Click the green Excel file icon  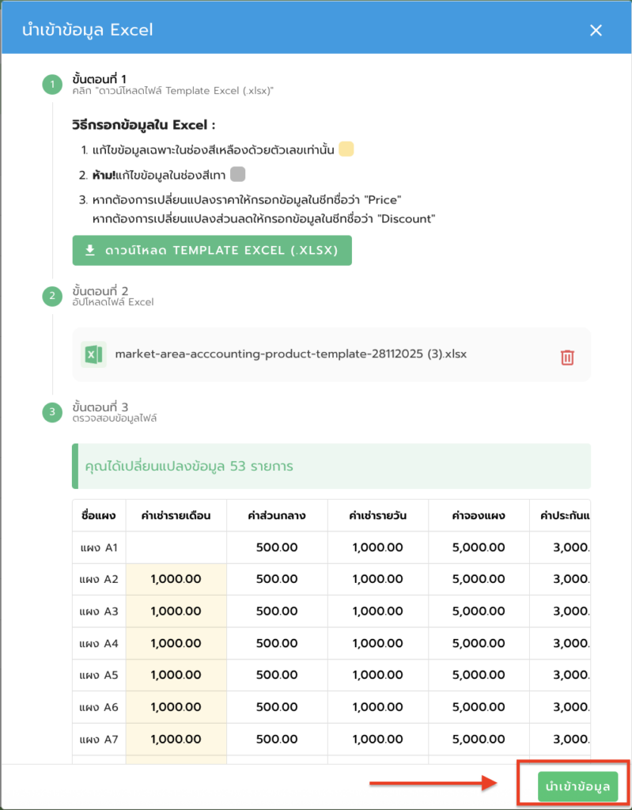tap(93, 354)
